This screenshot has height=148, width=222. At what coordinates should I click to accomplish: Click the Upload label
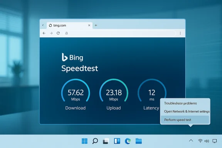114,108
